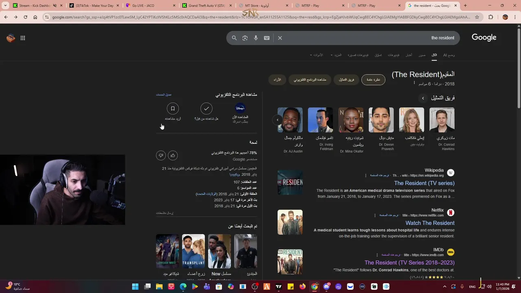Open The Resident (TV Series 2018–2023) IMDb link
Viewport: 521px width, 293px height.
click(x=409, y=263)
